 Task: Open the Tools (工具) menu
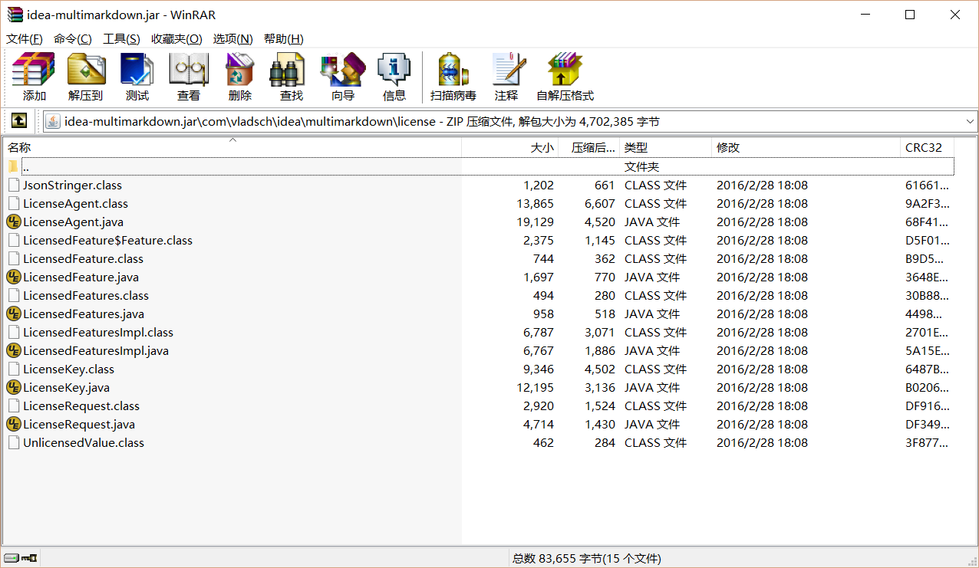[x=121, y=39]
